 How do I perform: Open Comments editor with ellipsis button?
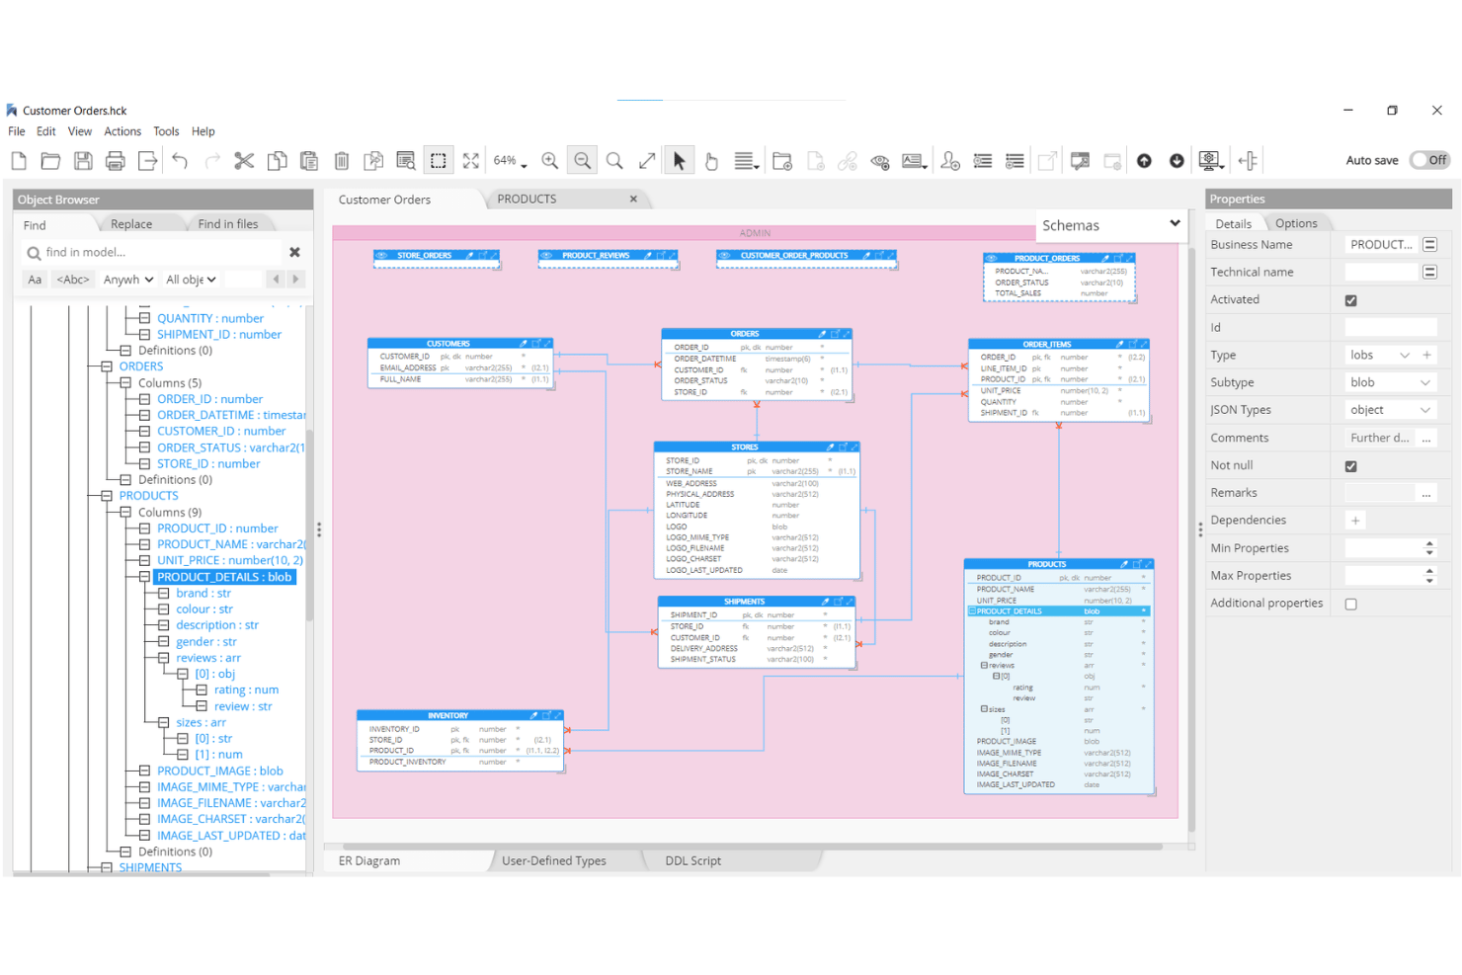click(x=1426, y=439)
